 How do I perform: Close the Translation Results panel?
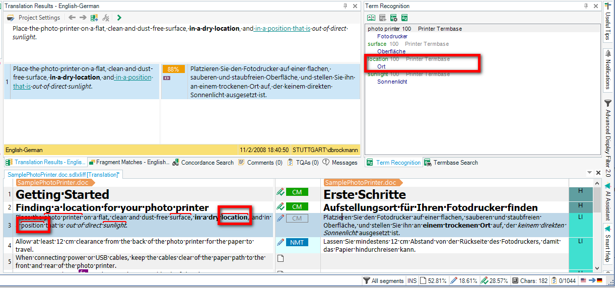click(355, 6)
